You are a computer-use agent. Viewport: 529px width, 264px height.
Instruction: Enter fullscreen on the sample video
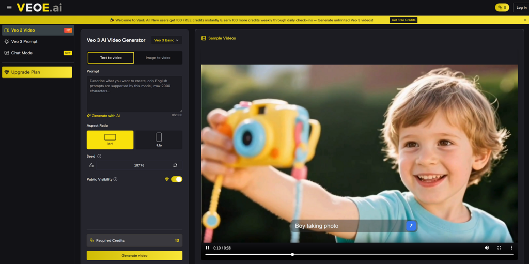pyautogui.click(x=499, y=248)
